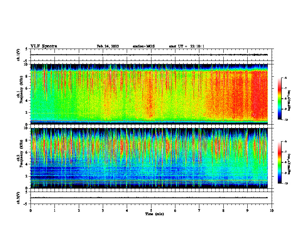The height and width of the screenshot is (236, 306).
Task: Select the "start UT = 22:10:1" text
Action: click(187, 46)
